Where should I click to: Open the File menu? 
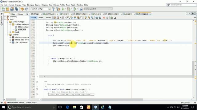[x=2, y=5]
